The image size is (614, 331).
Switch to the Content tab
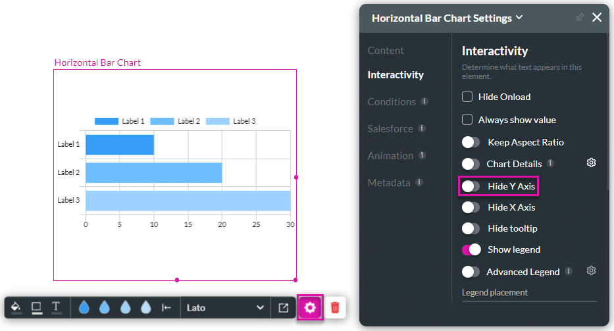(386, 51)
